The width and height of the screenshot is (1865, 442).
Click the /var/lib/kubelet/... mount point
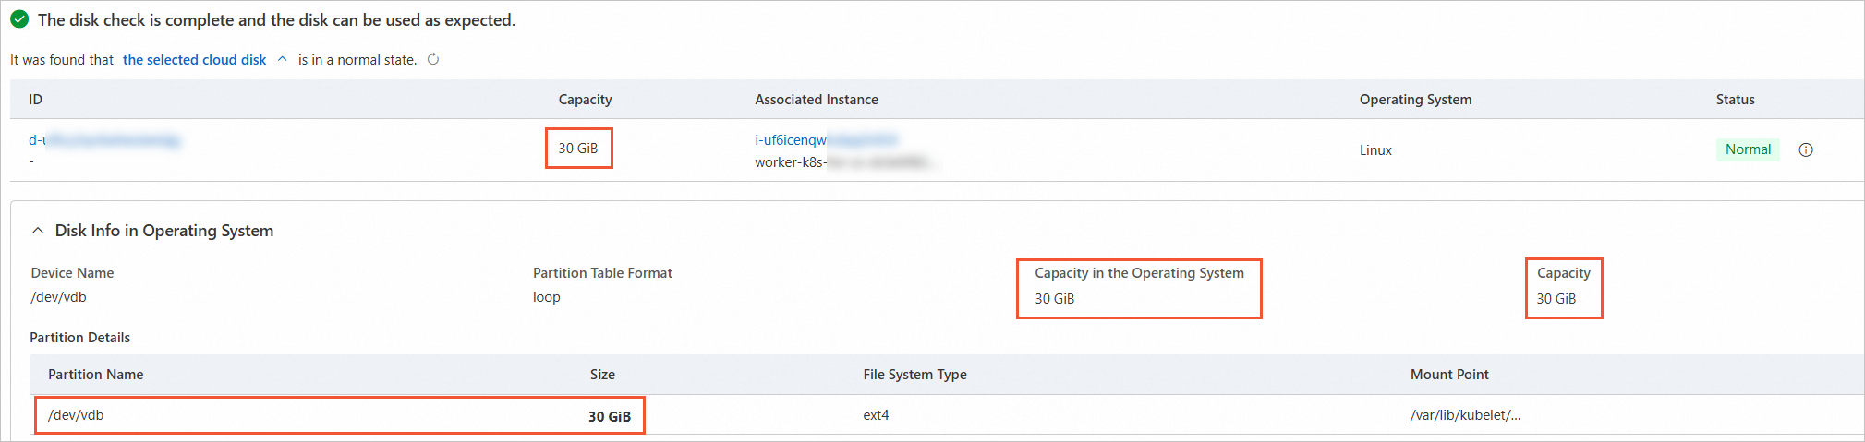click(1465, 415)
